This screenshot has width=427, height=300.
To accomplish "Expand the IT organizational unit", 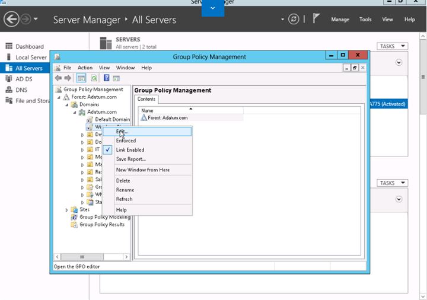I will (82, 150).
